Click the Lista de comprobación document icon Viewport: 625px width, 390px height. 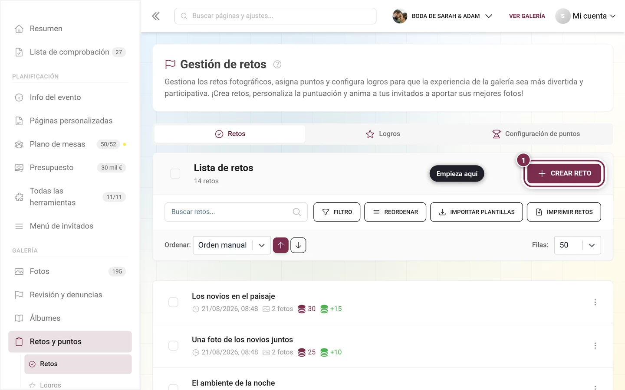pyautogui.click(x=19, y=52)
